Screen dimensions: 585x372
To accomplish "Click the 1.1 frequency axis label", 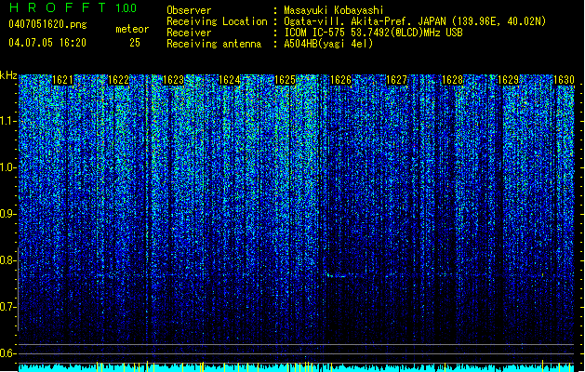I will [8, 121].
